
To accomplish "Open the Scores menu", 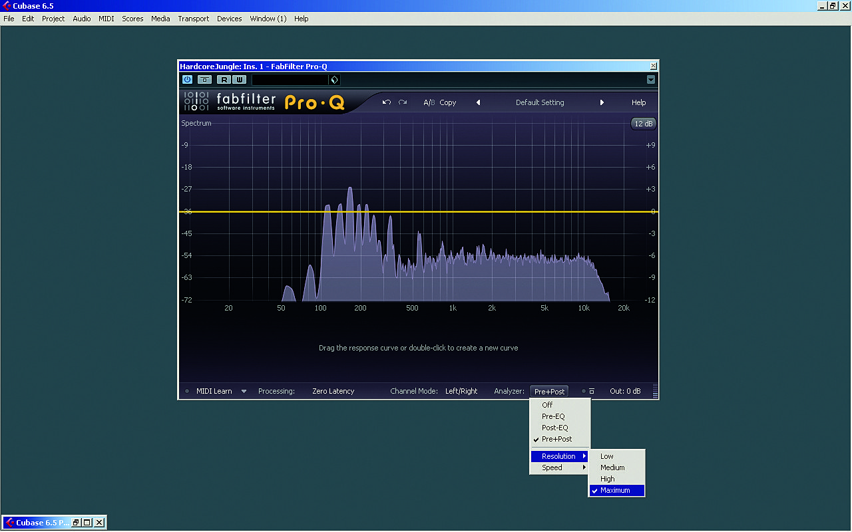I will pos(132,19).
